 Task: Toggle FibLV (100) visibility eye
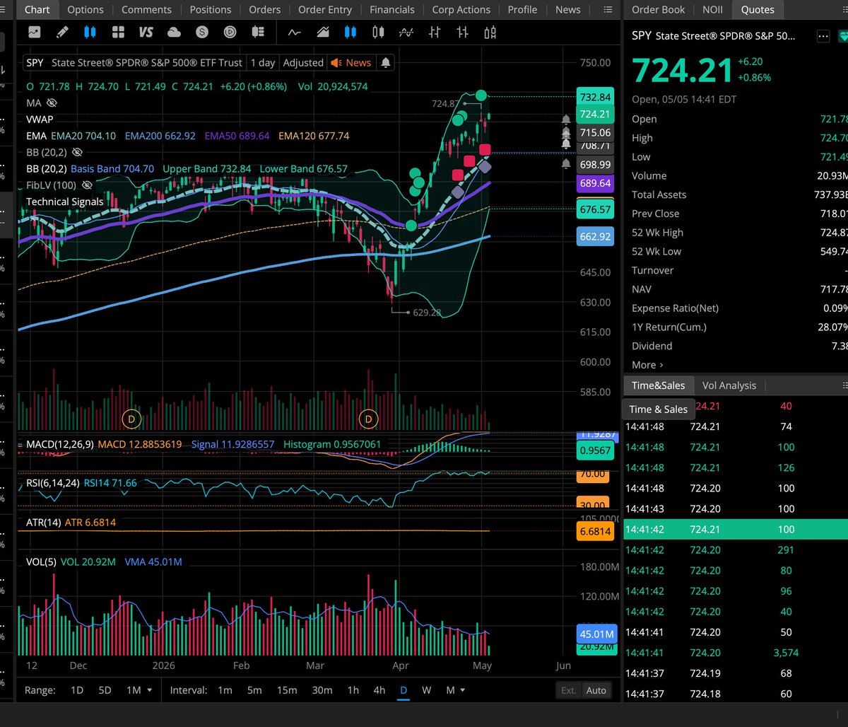(x=86, y=185)
